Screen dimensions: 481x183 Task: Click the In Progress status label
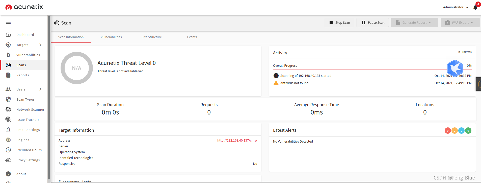coord(465,52)
